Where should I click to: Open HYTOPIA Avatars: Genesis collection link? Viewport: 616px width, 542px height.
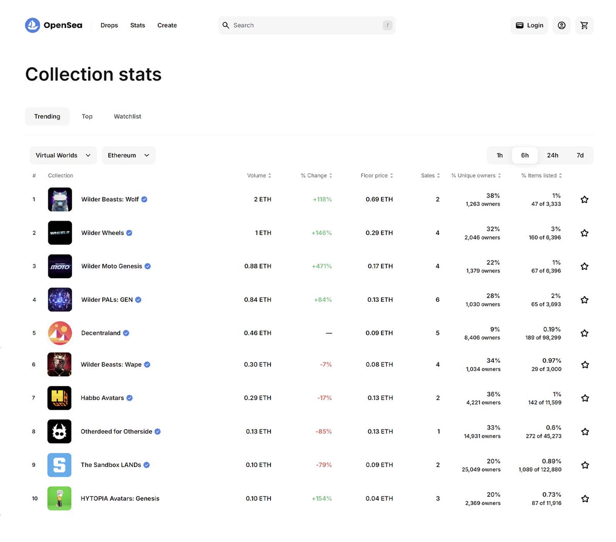click(x=120, y=498)
